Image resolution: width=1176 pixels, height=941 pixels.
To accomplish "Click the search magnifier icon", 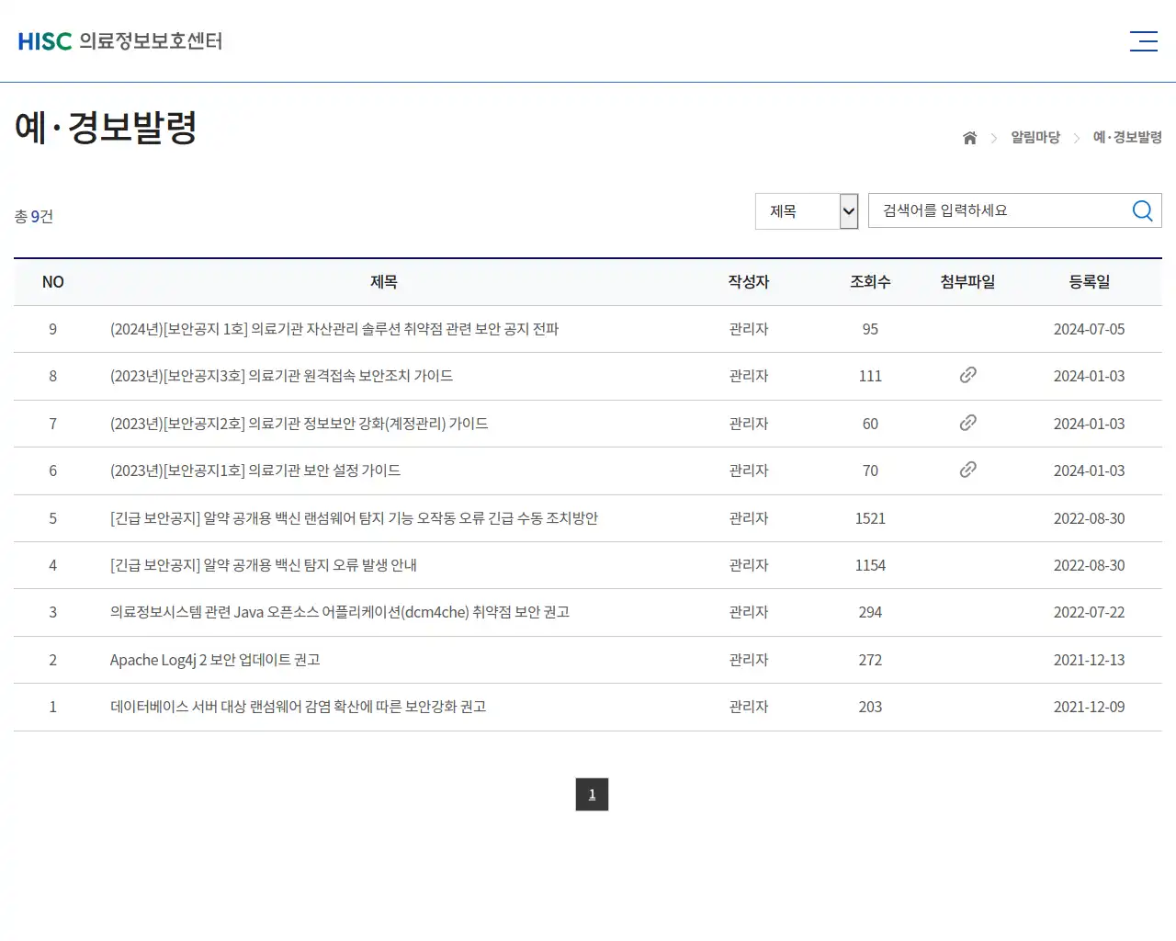I will click(x=1142, y=210).
